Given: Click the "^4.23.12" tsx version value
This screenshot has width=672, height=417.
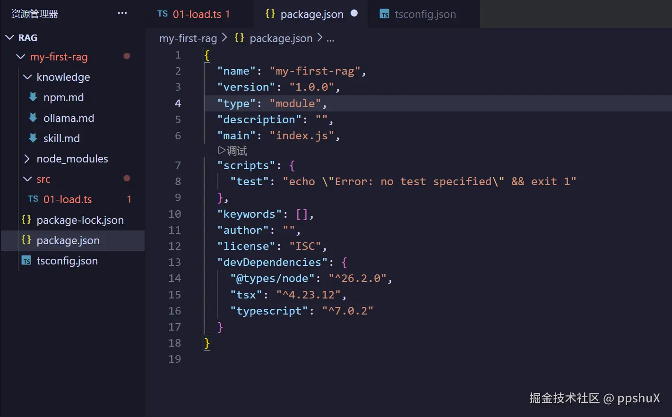Looking at the screenshot, I should coord(309,295).
